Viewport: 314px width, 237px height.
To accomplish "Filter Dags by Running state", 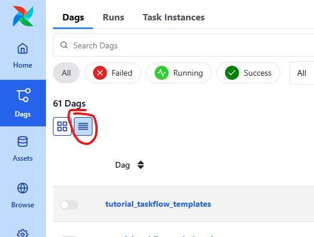I will [x=179, y=73].
